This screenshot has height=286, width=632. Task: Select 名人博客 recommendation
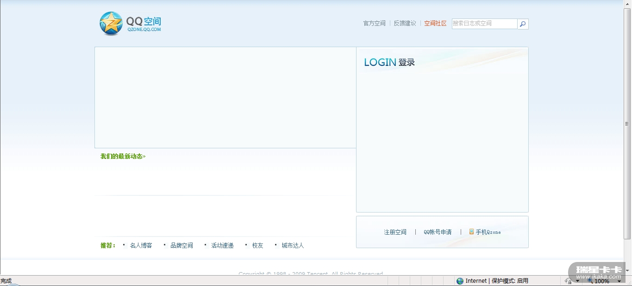(141, 245)
